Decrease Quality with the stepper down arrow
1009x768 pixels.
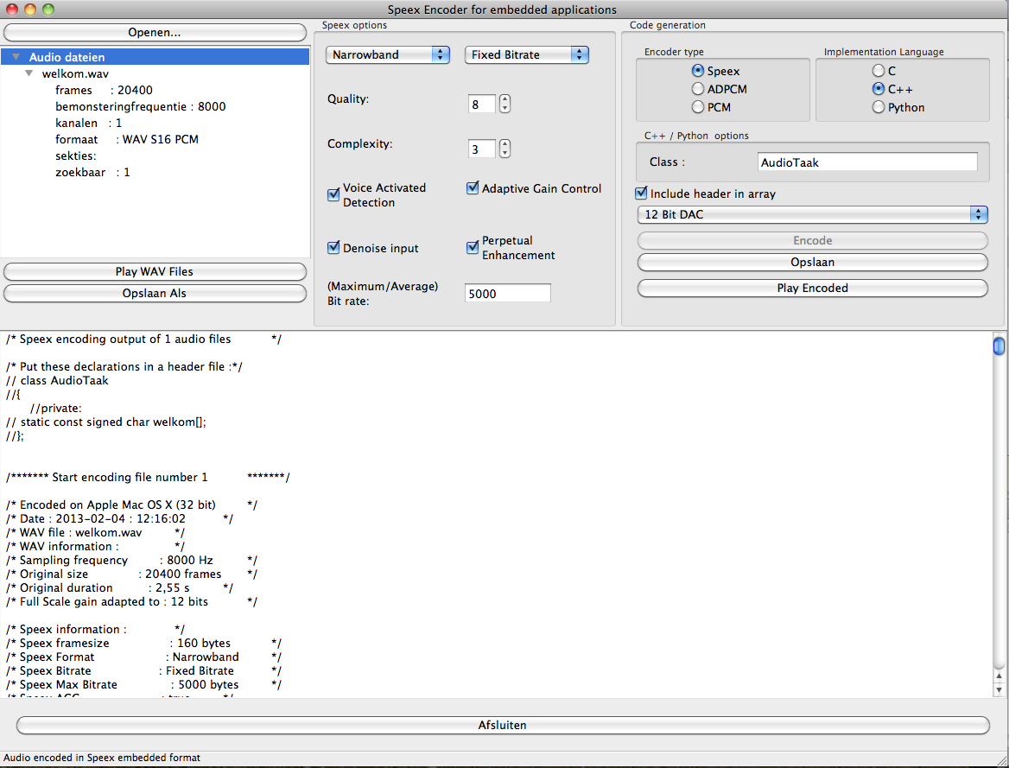[x=505, y=108]
